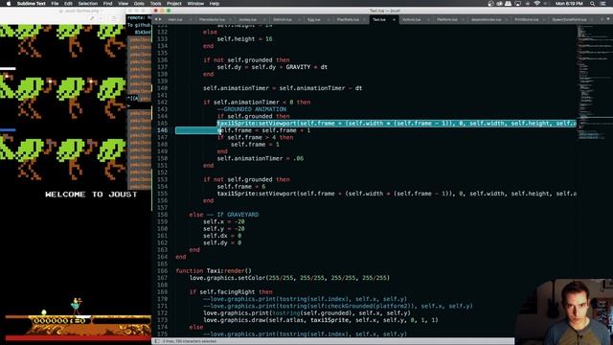Switch to the main.lua tab
Screen dimensions: 613x345
(x=175, y=19)
